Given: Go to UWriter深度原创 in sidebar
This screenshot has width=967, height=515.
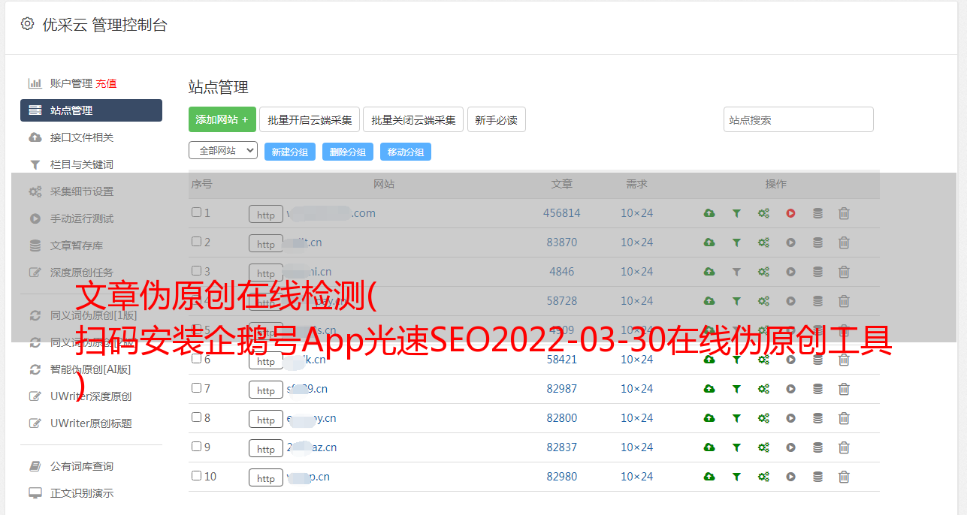Looking at the screenshot, I should [x=91, y=396].
